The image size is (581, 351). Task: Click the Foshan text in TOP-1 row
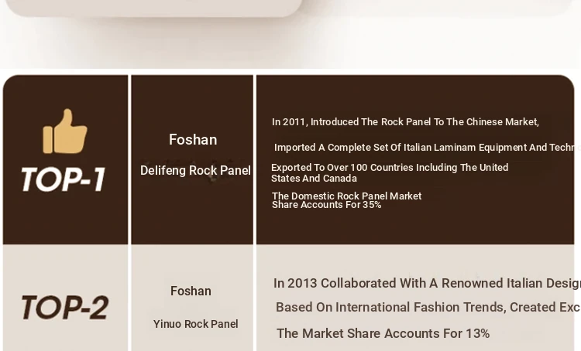click(x=193, y=140)
